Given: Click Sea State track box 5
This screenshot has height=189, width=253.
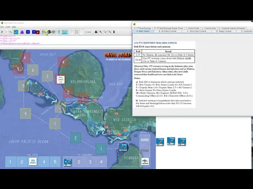Looking at the screenshot, I should tap(55, 162).
